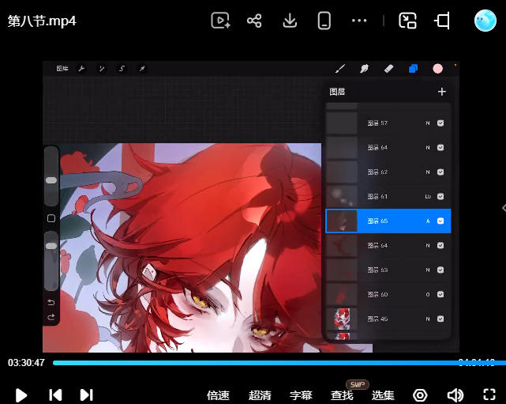Select layer 63 row

coord(388,270)
